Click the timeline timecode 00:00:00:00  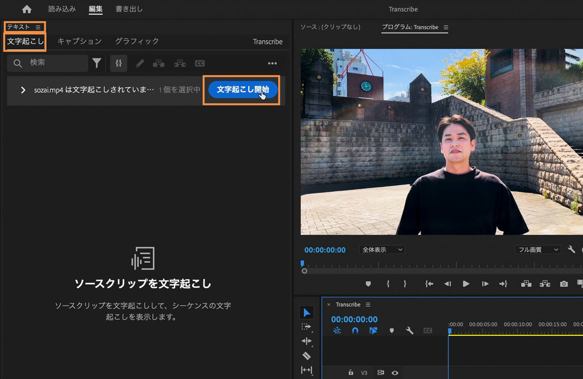(354, 319)
